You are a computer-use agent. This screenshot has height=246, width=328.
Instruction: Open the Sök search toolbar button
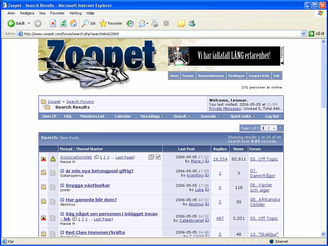[x=88, y=23]
